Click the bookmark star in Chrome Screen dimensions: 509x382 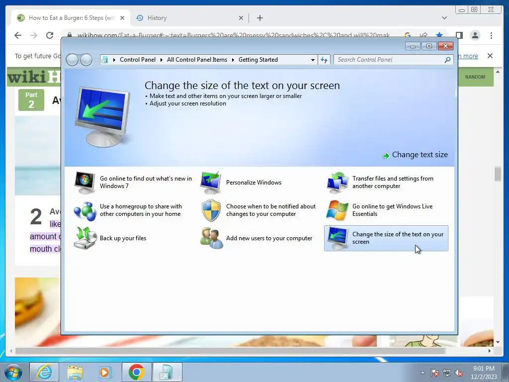pos(439,35)
